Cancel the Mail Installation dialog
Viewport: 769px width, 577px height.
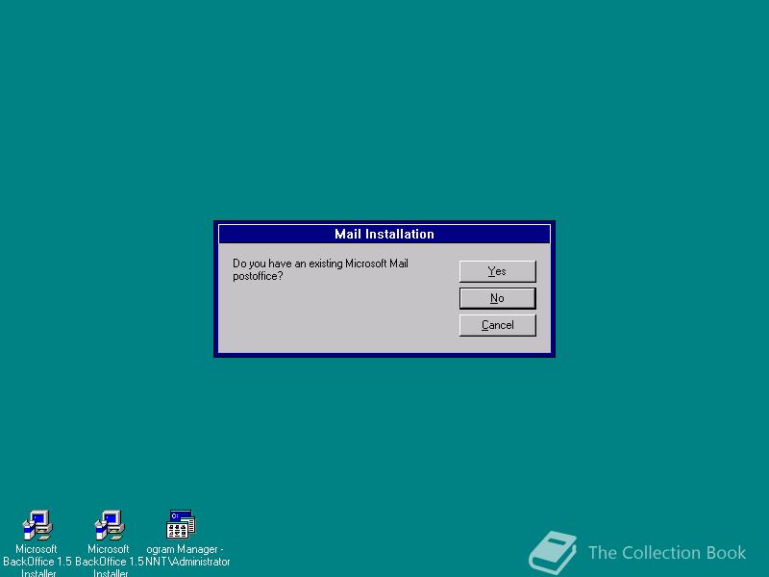click(497, 325)
